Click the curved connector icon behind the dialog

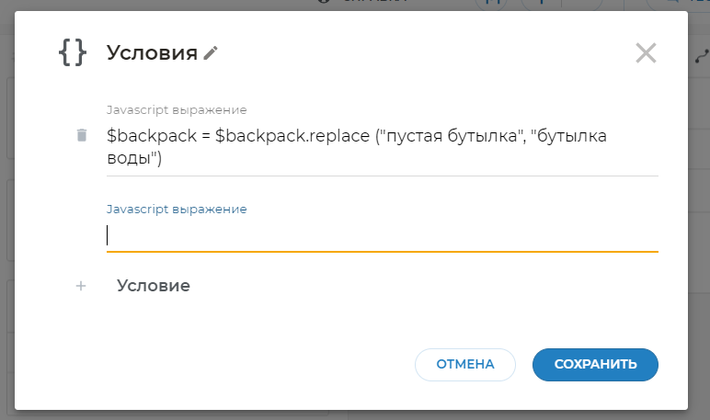[702, 57]
